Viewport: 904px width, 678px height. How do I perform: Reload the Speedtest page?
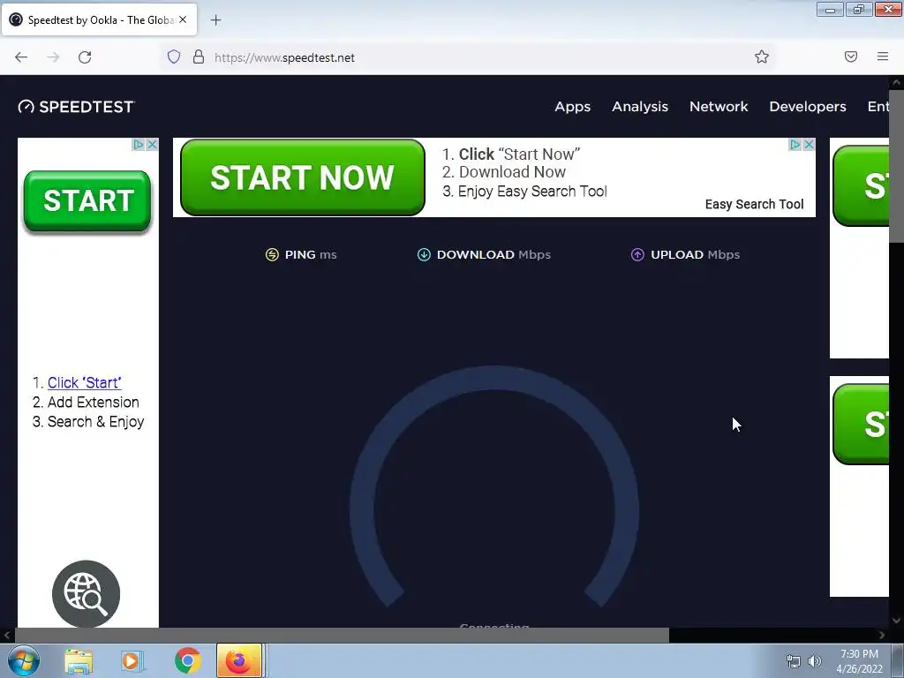[x=85, y=57]
